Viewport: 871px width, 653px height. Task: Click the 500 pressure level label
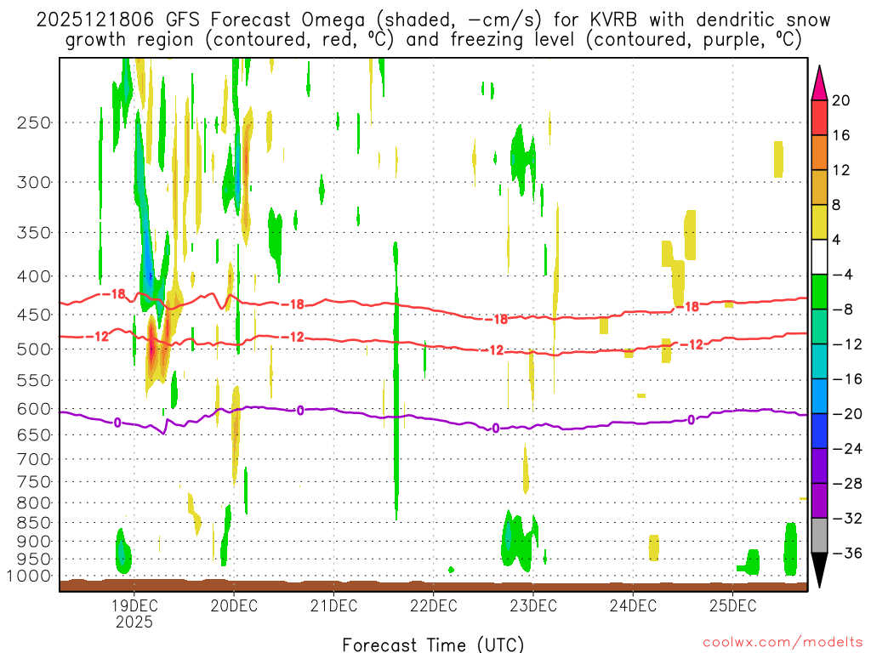click(x=34, y=349)
